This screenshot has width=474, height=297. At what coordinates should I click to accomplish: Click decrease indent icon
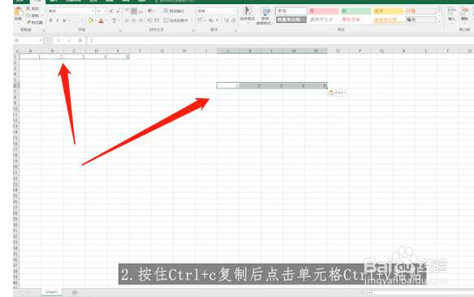[x=149, y=20]
